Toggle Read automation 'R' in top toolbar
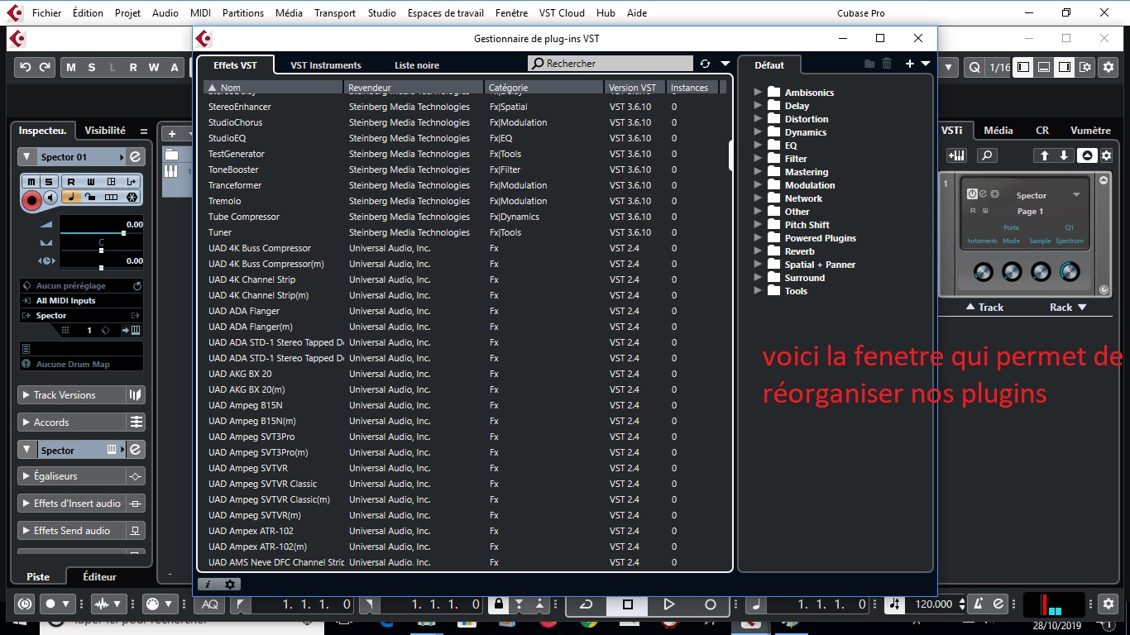Image resolution: width=1130 pixels, height=635 pixels. pyautogui.click(x=132, y=68)
